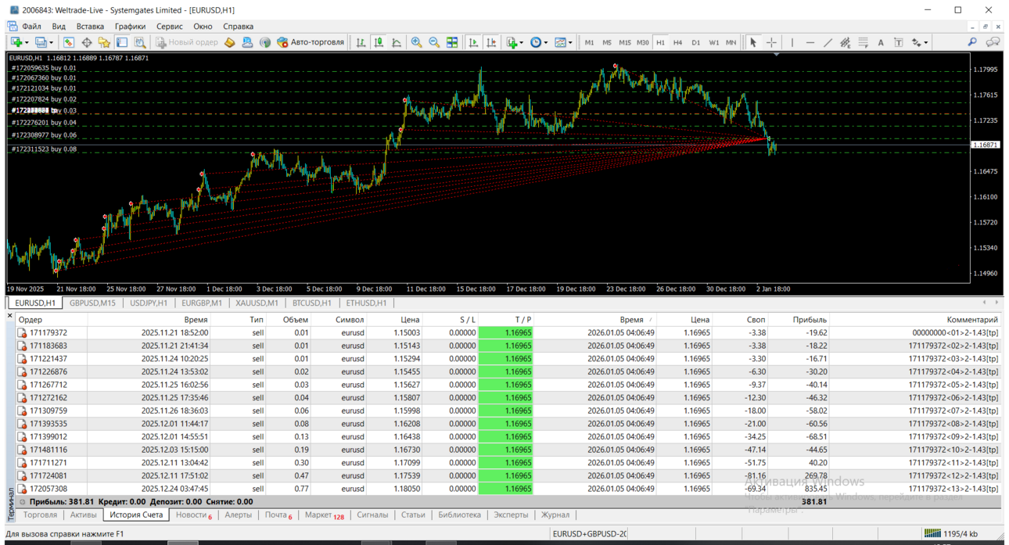Switch timeframe to M15
This screenshot has width=1009, height=545.
tap(625, 42)
